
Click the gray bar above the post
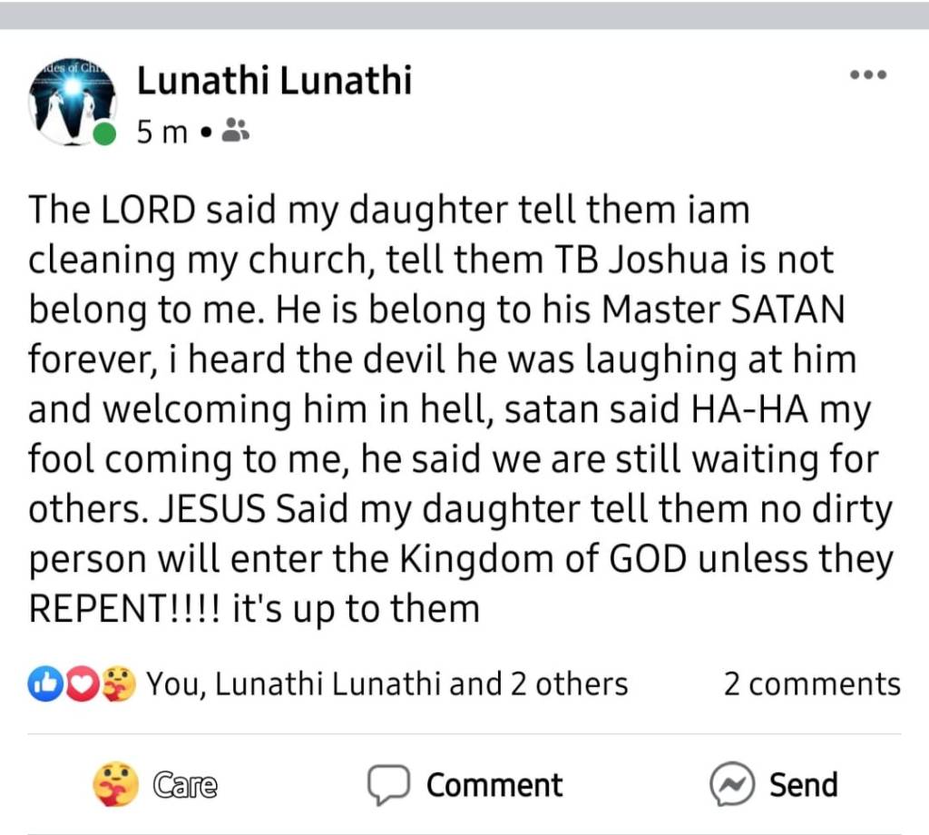[x=464, y=15]
